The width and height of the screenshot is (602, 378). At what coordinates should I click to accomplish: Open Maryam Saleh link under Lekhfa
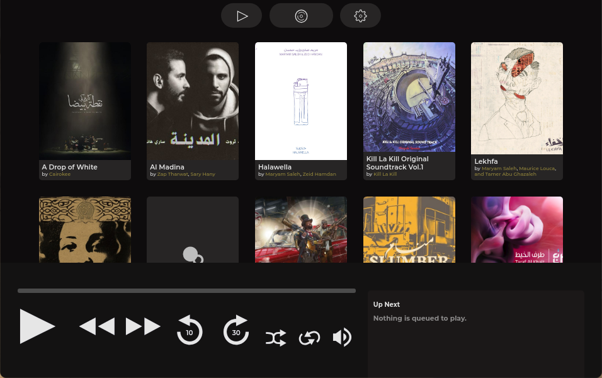pyautogui.click(x=499, y=168)
